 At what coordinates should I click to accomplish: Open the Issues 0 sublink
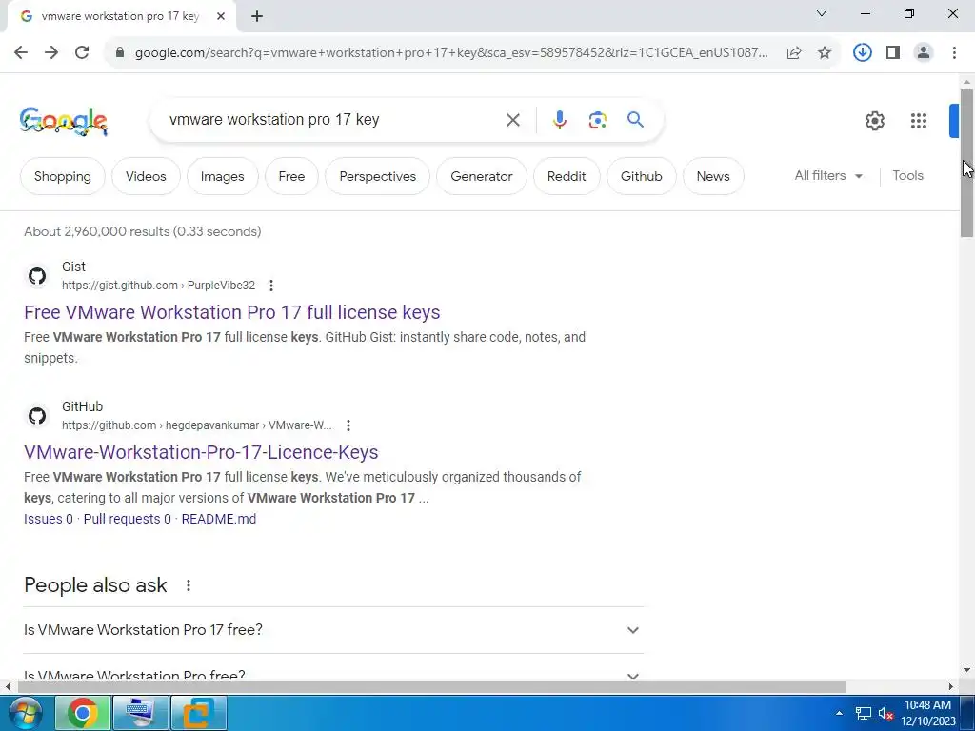48,519
